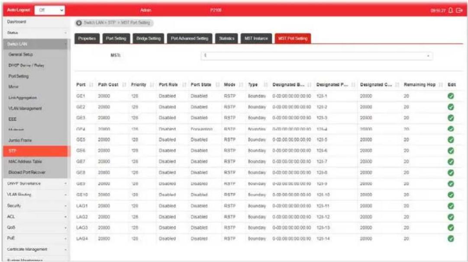Click the edit icon for GE10 row
Image resolution: width=468 pixels, height=262 pixels.
click(451, 195)
